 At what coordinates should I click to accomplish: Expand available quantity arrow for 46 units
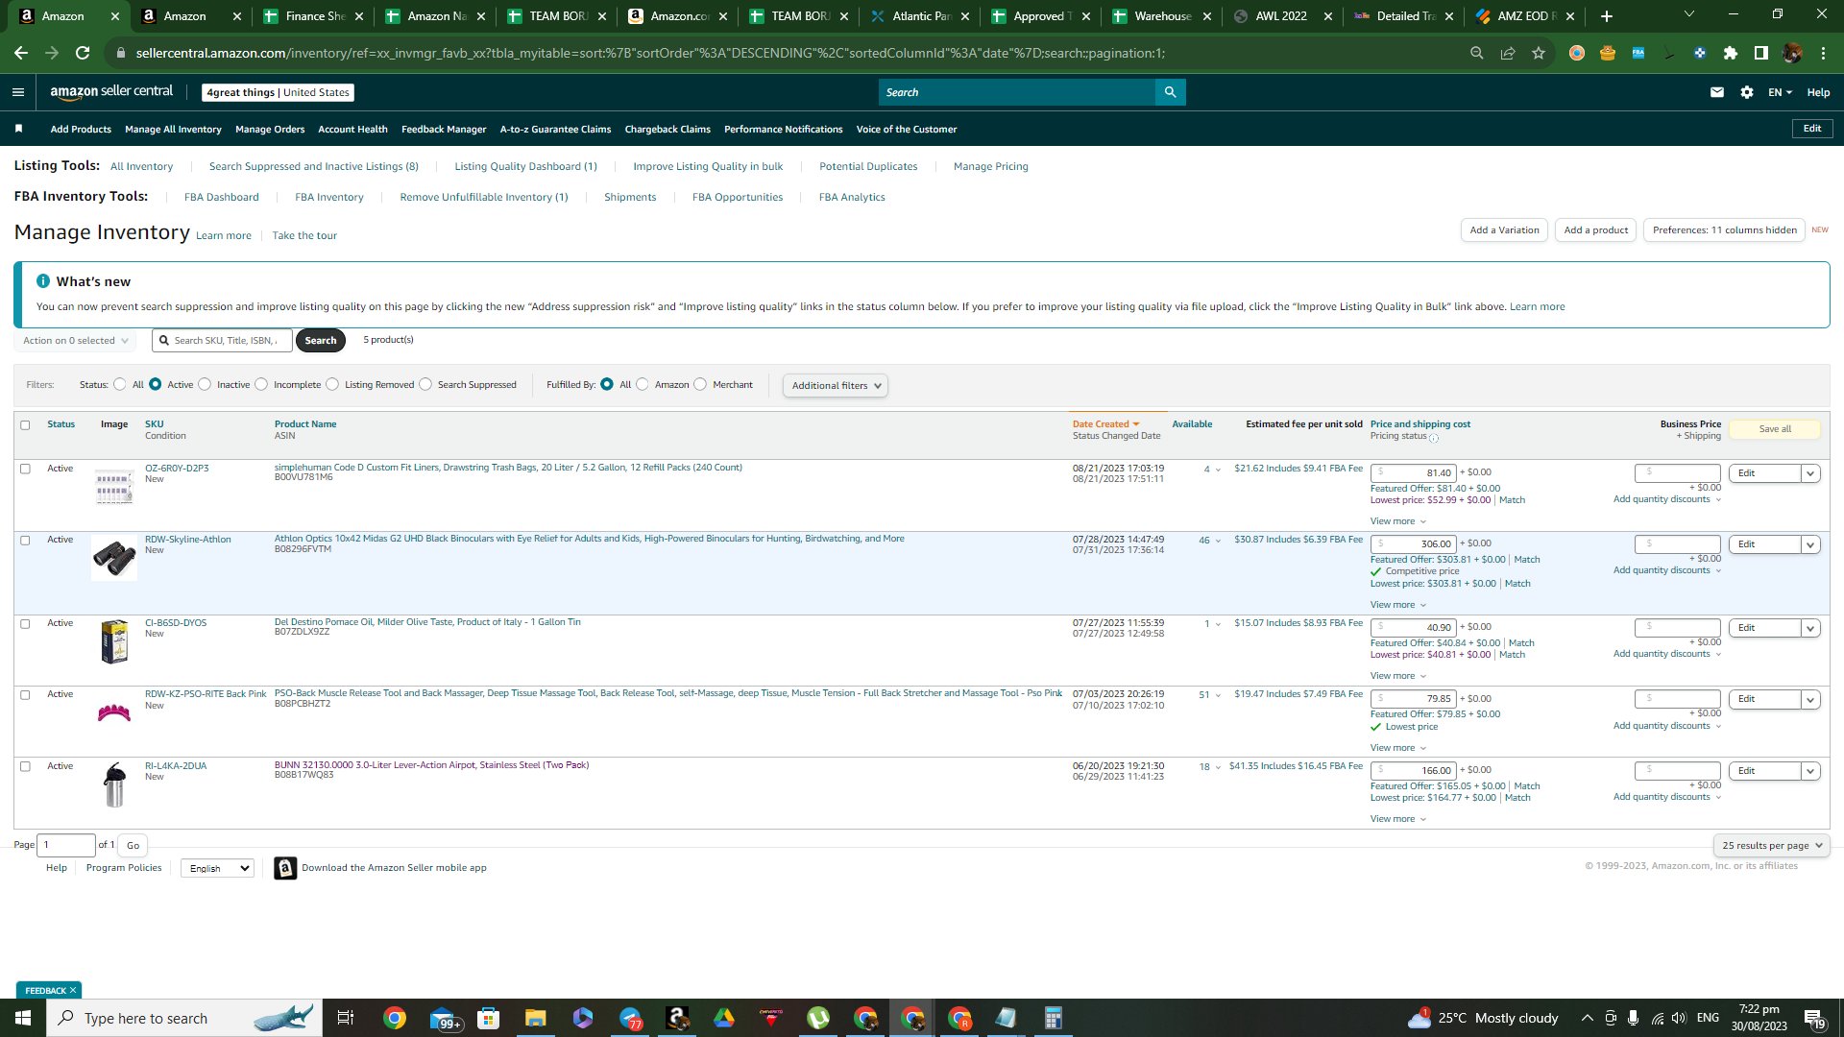coord(1219,541)
